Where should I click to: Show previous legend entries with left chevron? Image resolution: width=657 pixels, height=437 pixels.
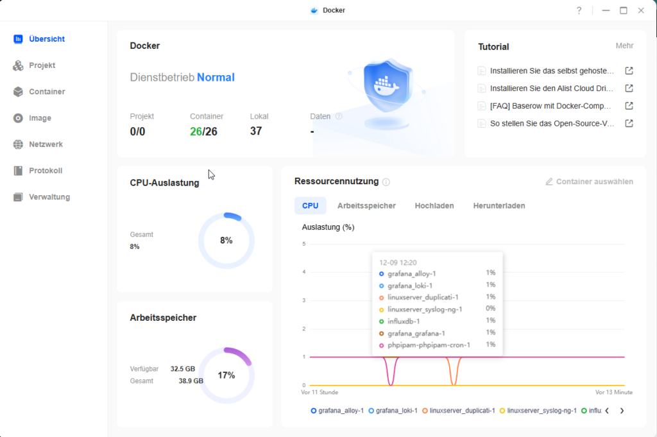point(607,411)
